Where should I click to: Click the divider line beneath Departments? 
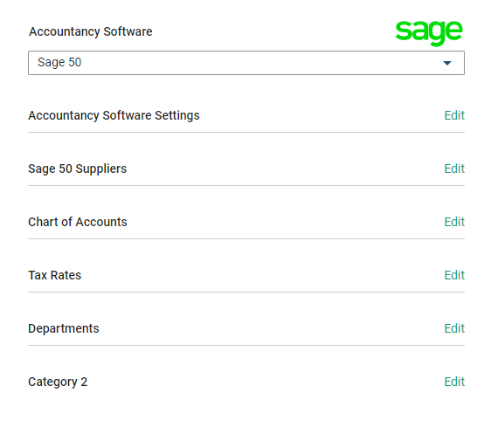(246, 345)
